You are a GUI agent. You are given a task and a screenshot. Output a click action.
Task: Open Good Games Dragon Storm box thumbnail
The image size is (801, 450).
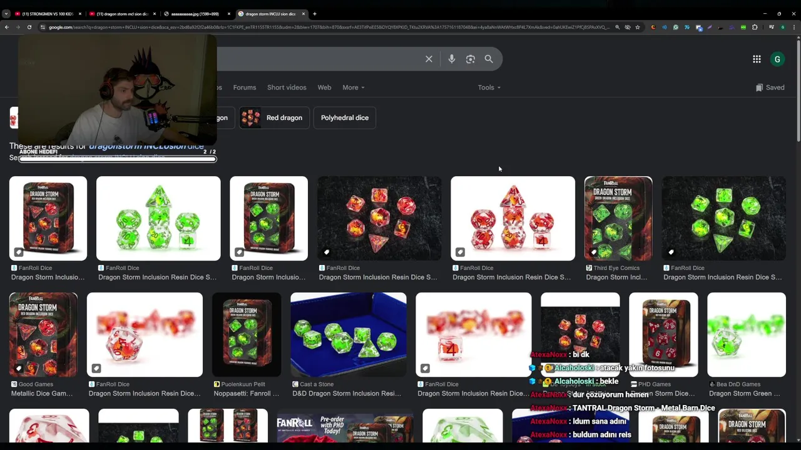[x=43, y=335]
